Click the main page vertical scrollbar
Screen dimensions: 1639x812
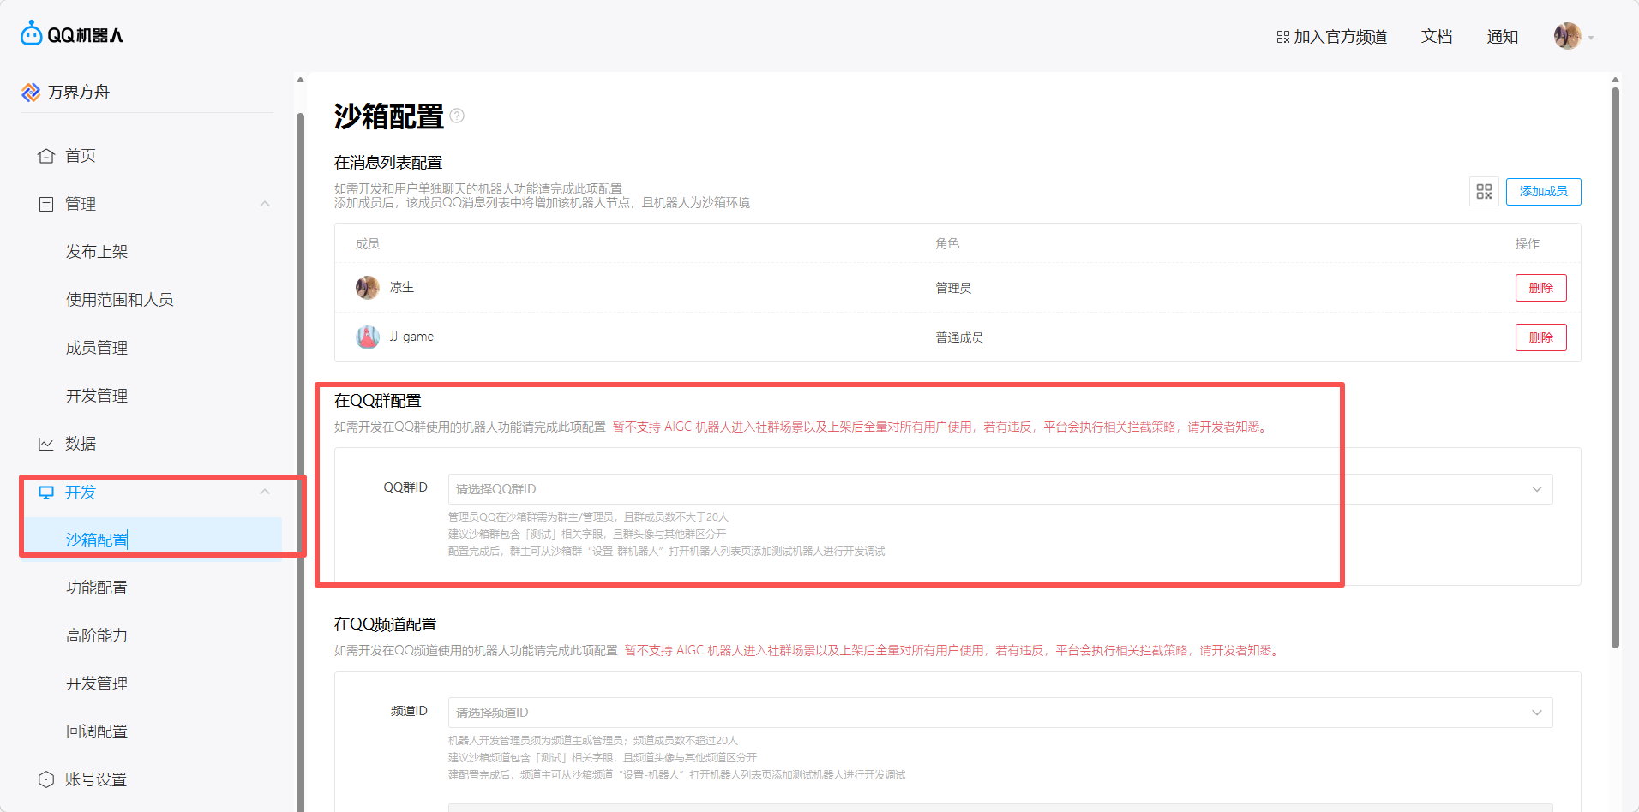coord(1615,368)
